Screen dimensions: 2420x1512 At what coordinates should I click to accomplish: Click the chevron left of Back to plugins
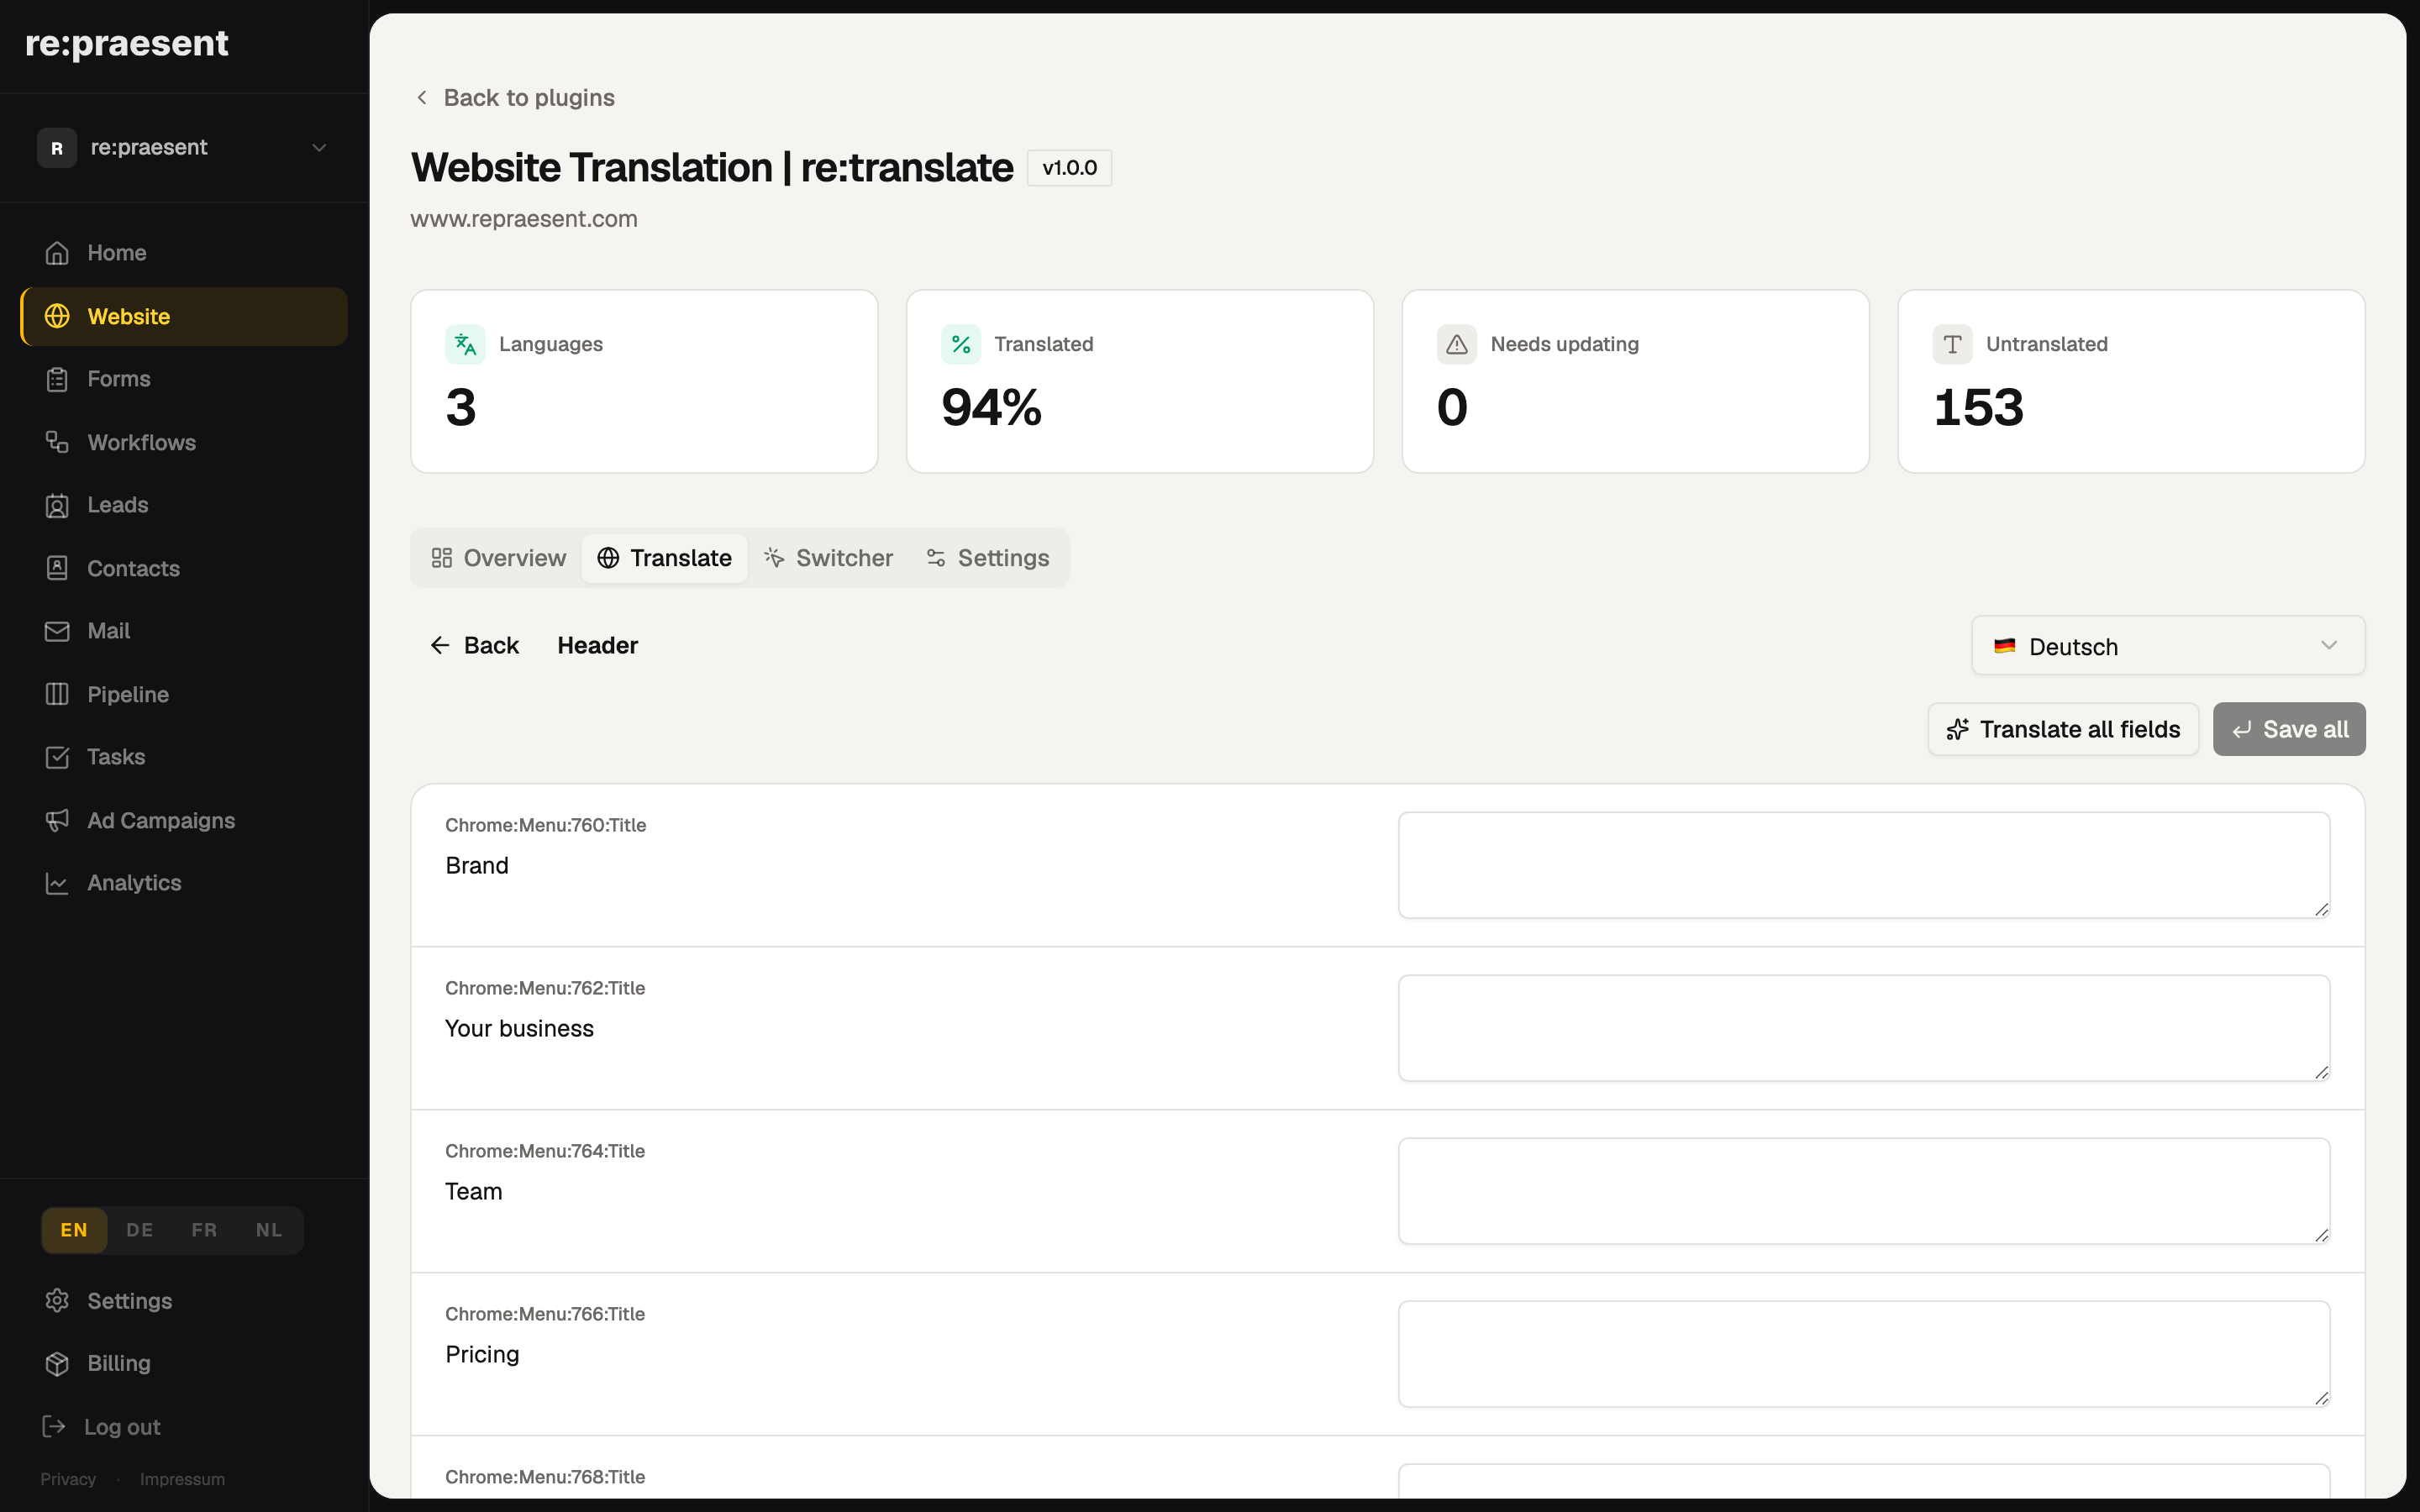tap(422, 97)
